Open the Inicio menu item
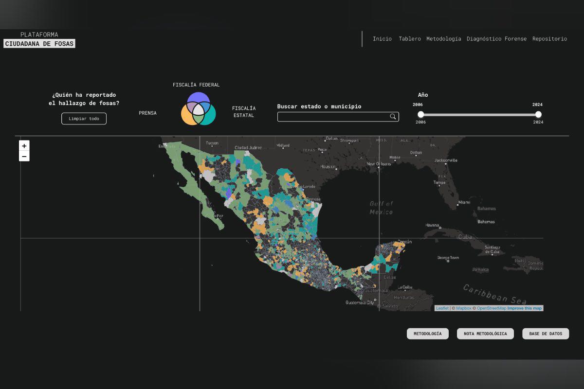 (383, 38)
